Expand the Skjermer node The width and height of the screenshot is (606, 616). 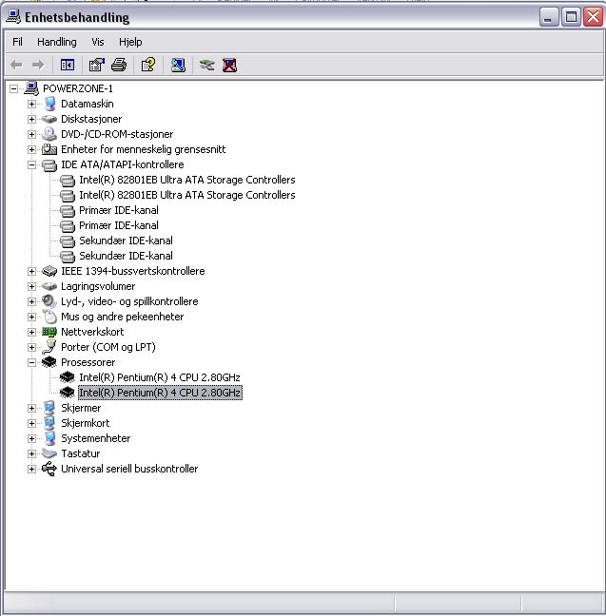tap(31, 408)
